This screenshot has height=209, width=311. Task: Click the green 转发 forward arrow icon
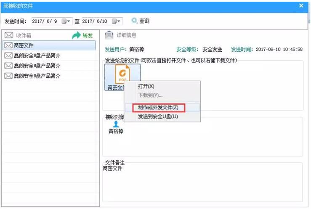point(76,36)
